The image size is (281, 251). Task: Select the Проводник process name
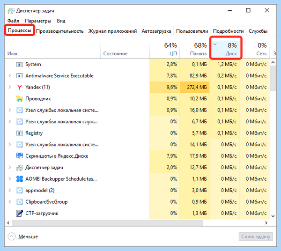(x=38, y=99)
